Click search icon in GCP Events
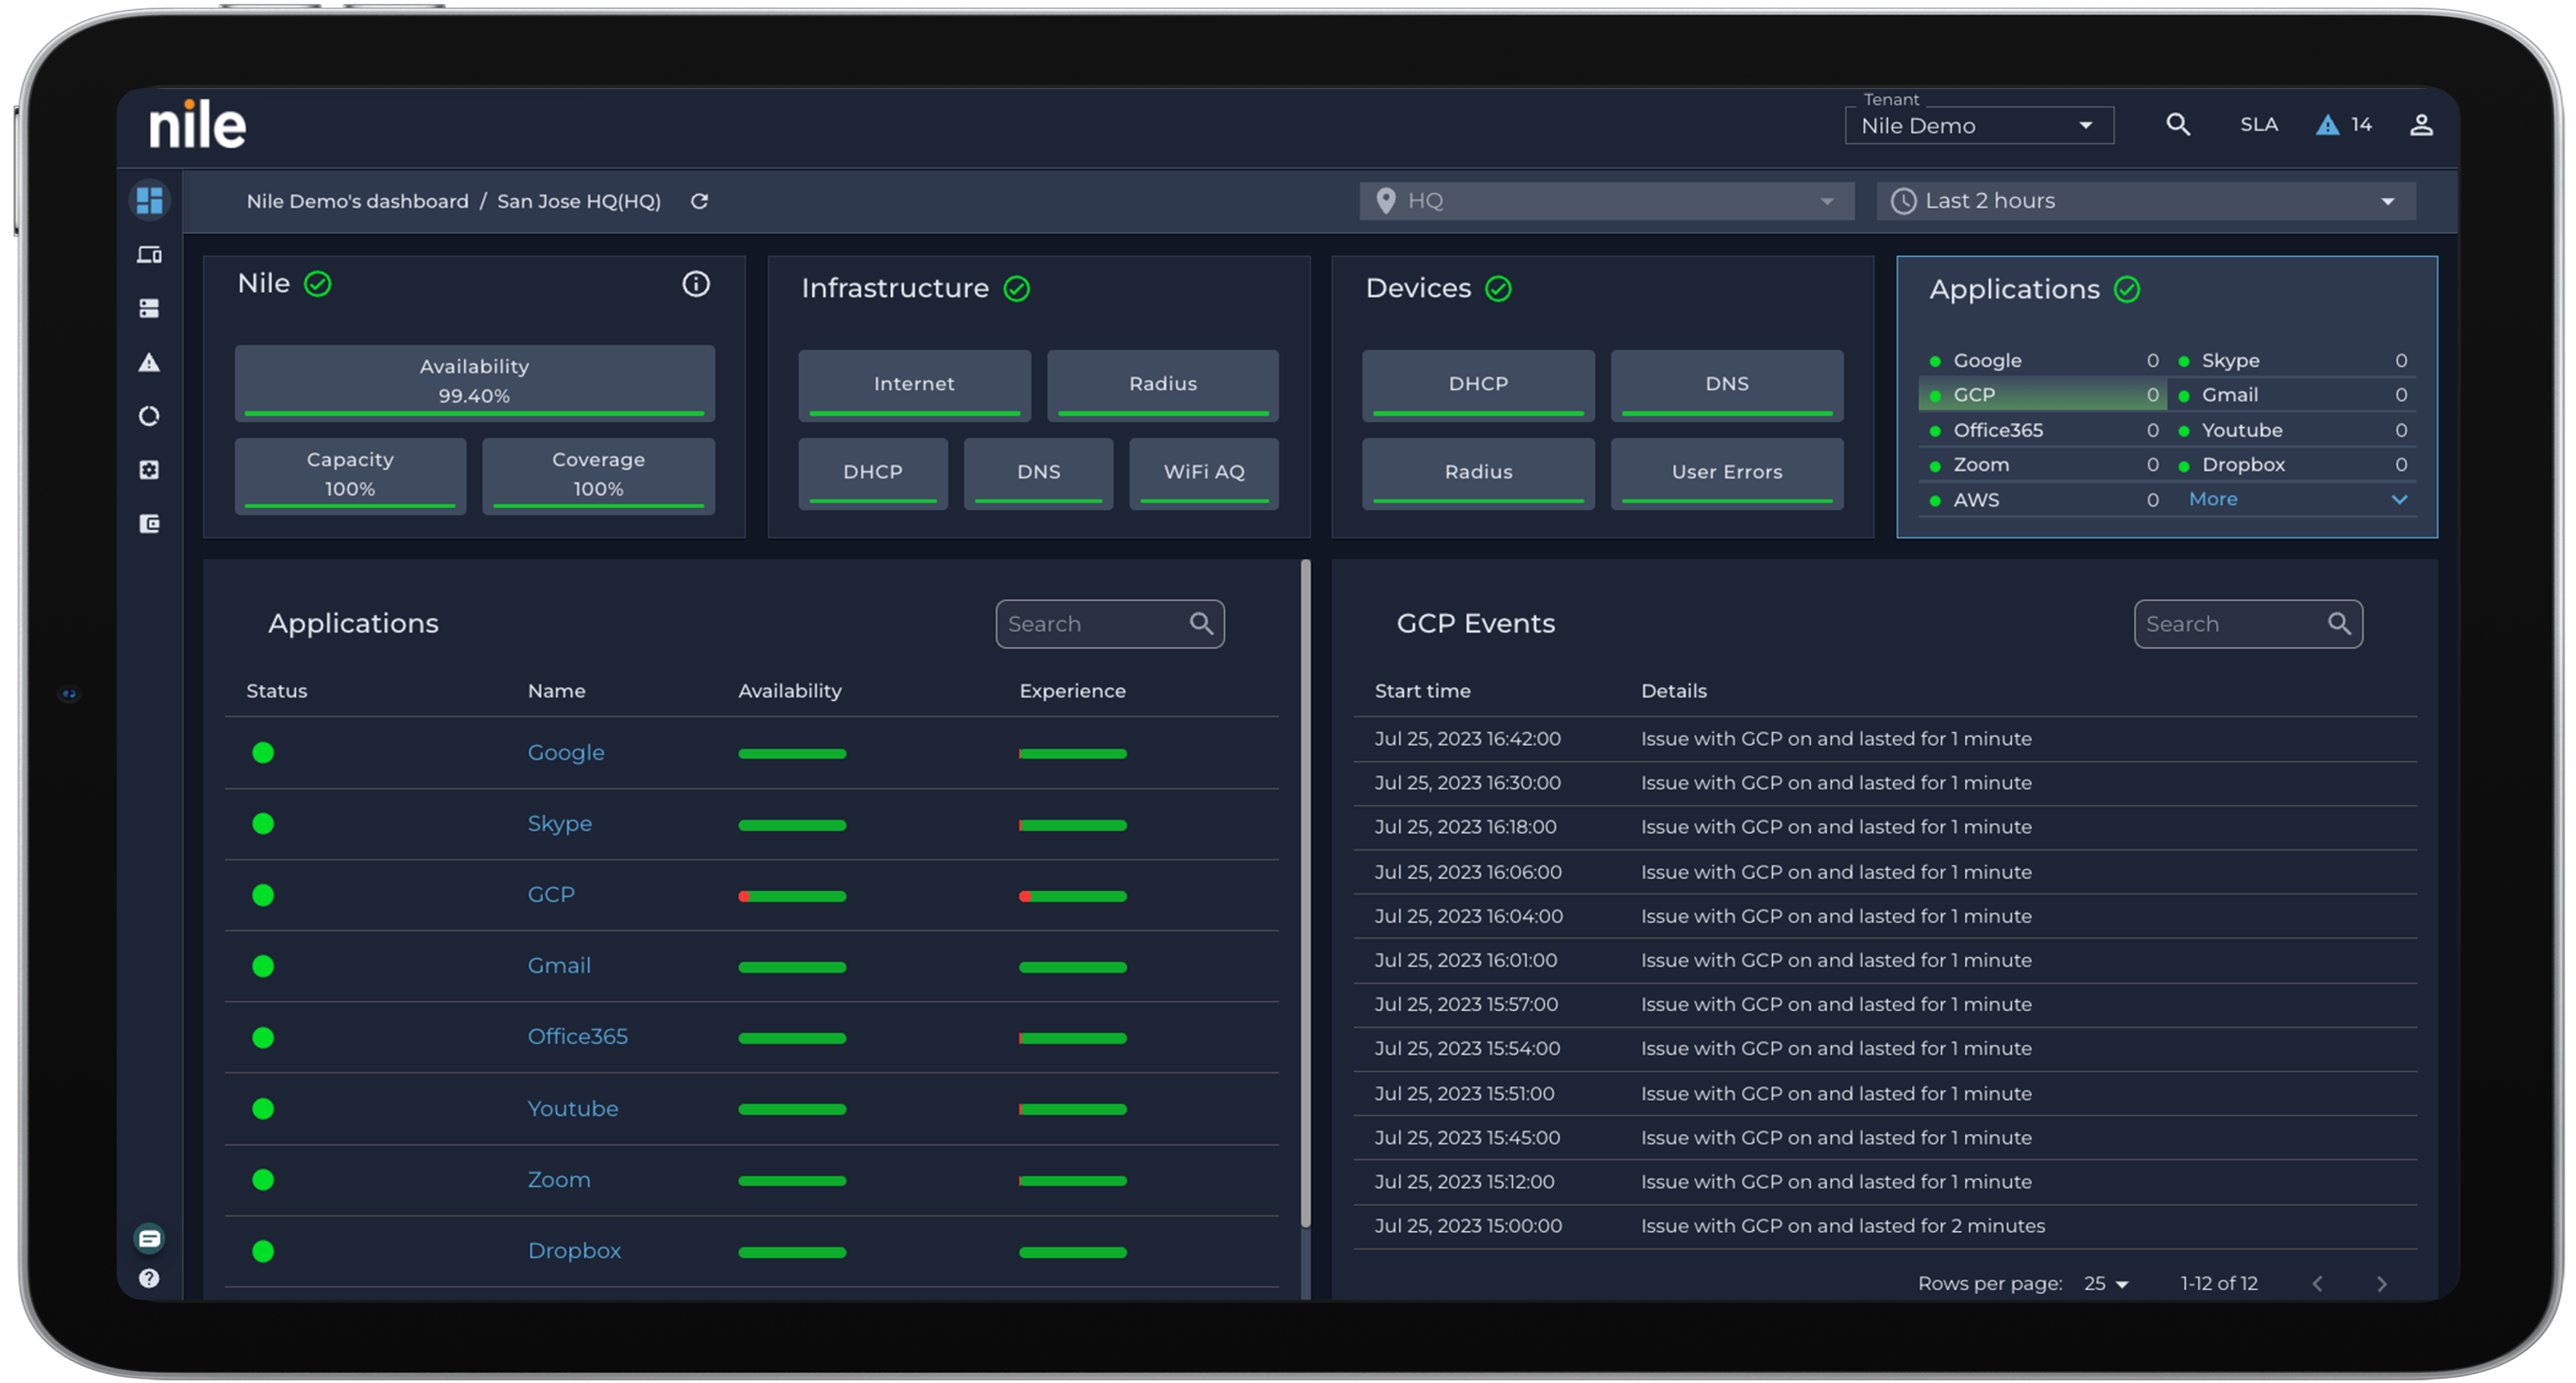Image resolution: width=2576 pixels, height=1383 pixels. 2339,624
